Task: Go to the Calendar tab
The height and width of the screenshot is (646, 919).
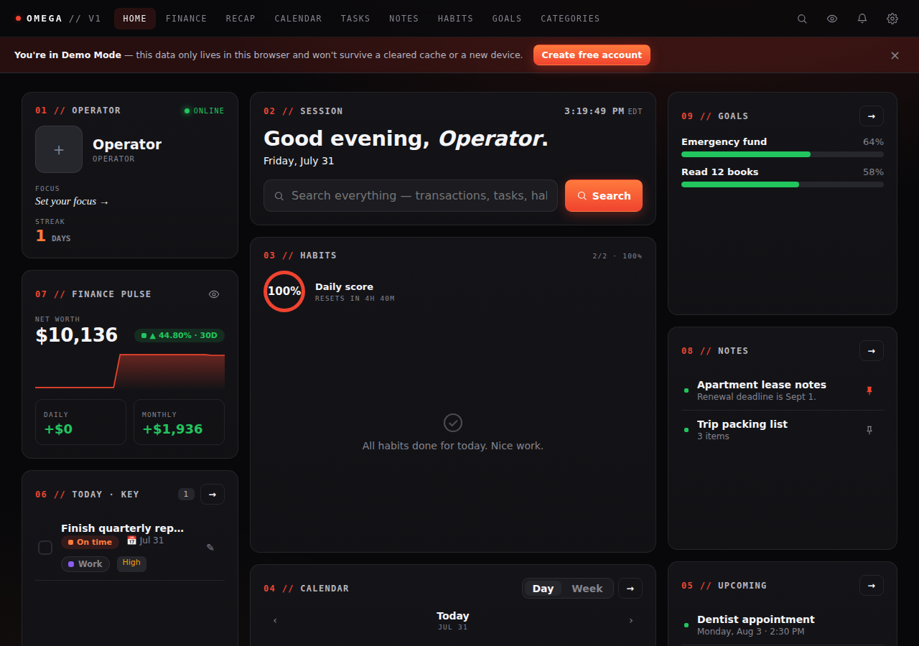Action: (x=298, y=19)
